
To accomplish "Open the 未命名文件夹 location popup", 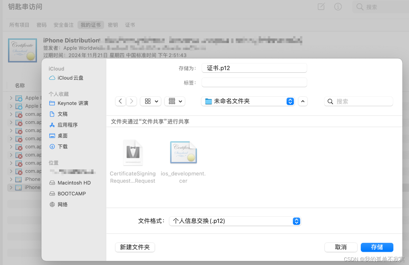I will click(x=248, y=101).
